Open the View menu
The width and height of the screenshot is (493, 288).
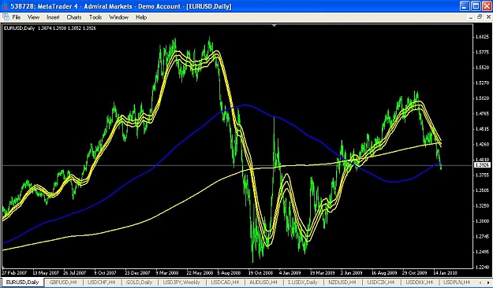click(x=33, y=17)
